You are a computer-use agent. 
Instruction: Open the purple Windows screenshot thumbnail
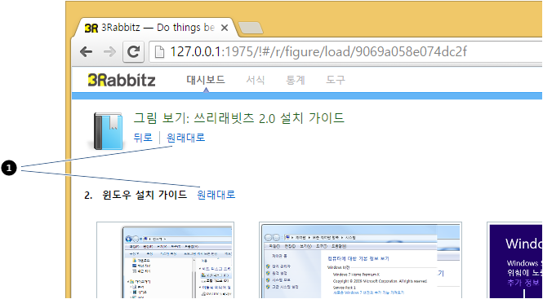click(x=514, y=260)
